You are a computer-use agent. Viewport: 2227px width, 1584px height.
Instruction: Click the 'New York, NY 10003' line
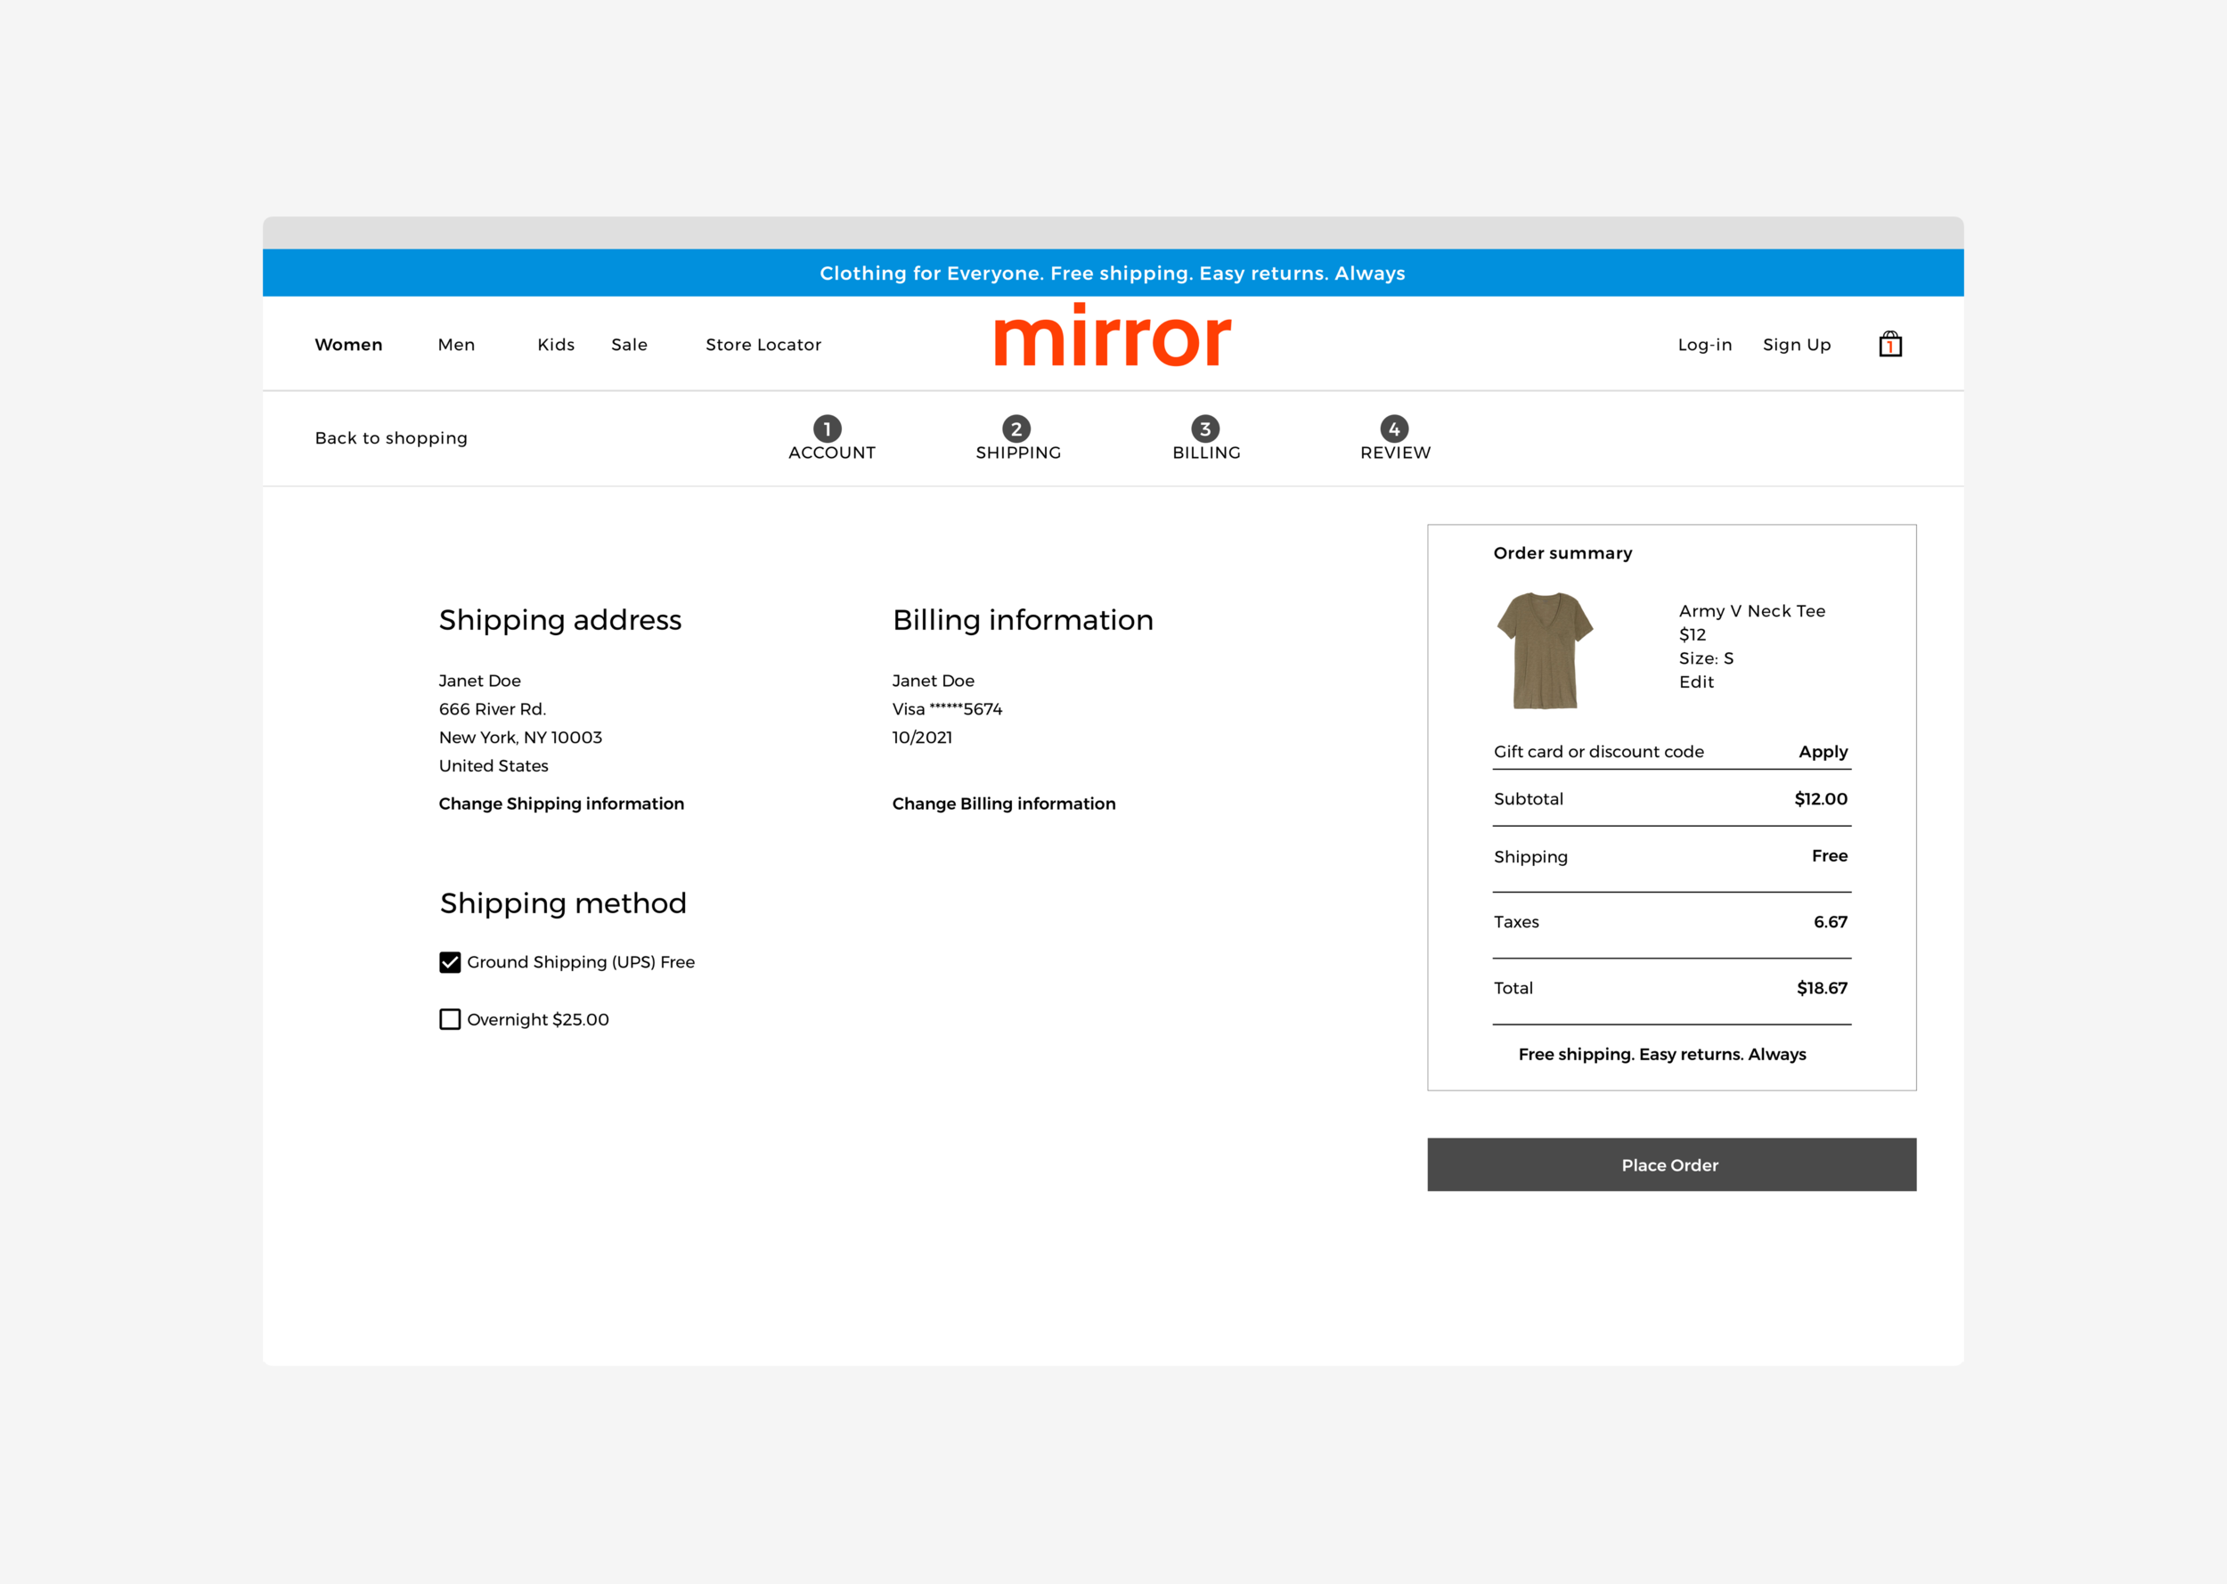coord(521,738)
